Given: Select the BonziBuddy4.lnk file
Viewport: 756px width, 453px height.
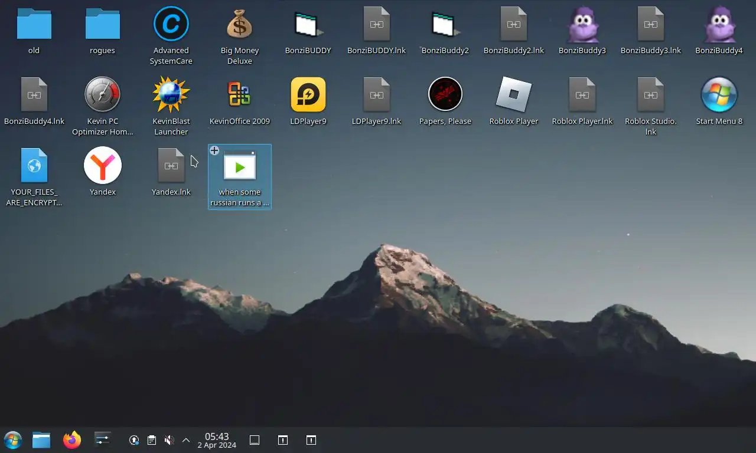Looking at the screenshot, I should click(x=34, y=94).
